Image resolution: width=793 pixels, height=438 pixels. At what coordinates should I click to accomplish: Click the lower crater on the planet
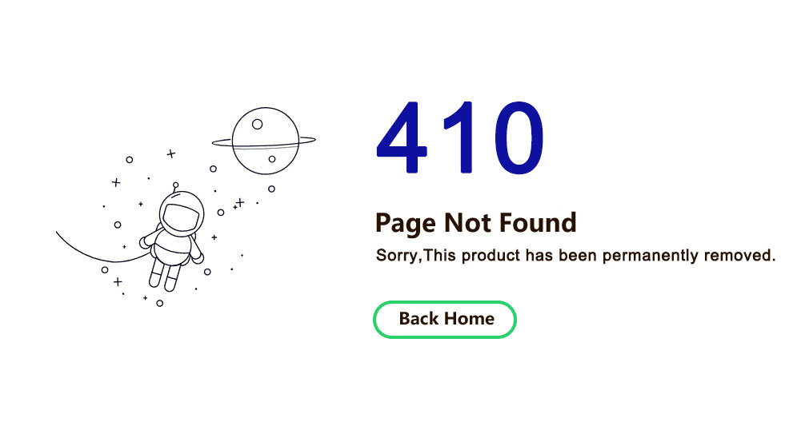tap(272, 159)
